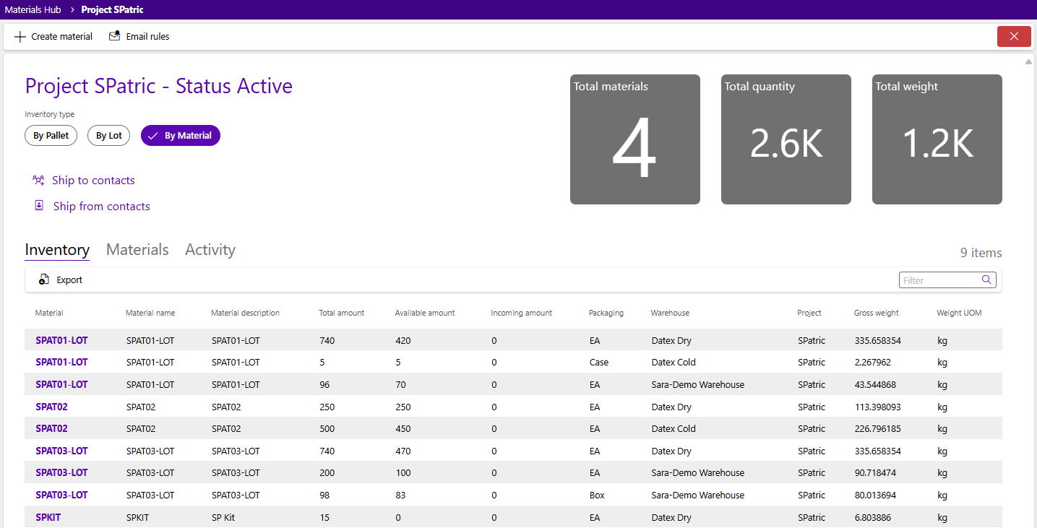This screenshot has width=1037, height=528.
Task: Close the project panel with red X
Action: coord(1014,37)
